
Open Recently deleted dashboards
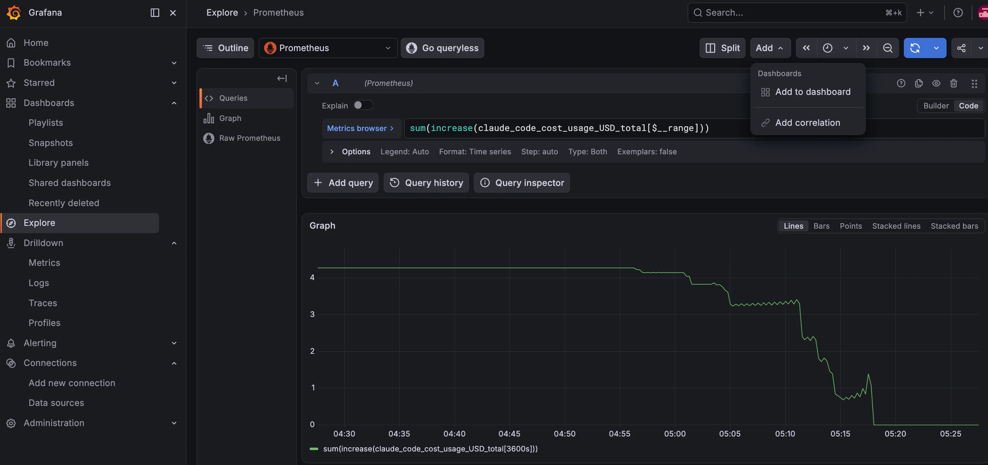click(x=64, y=203)
